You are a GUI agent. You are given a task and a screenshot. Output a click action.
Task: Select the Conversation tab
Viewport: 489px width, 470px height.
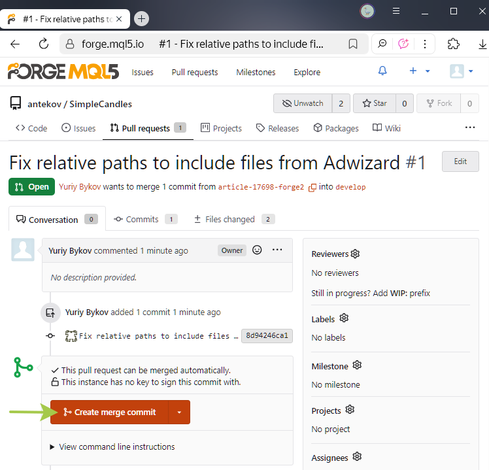pyautogui.click(x=57, y=219)
